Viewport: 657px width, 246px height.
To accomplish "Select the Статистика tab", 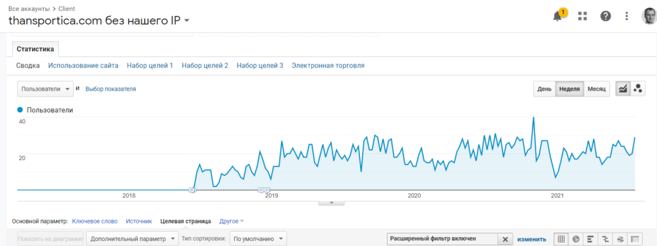I will (35, 49).
